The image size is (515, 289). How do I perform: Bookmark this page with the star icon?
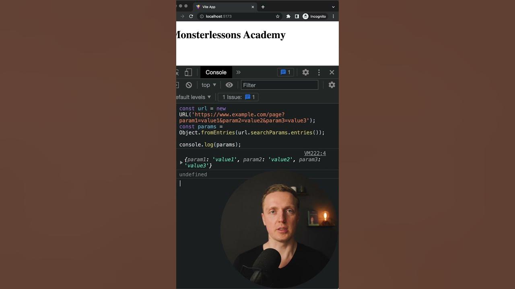(x=278, y=16)
